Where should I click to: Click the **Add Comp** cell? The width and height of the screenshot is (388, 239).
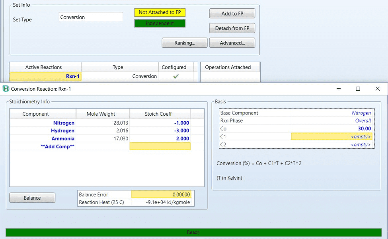click(43, 146)
